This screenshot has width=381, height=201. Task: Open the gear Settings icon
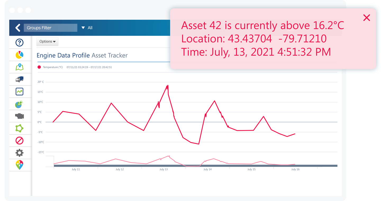(x=19, y=153)
